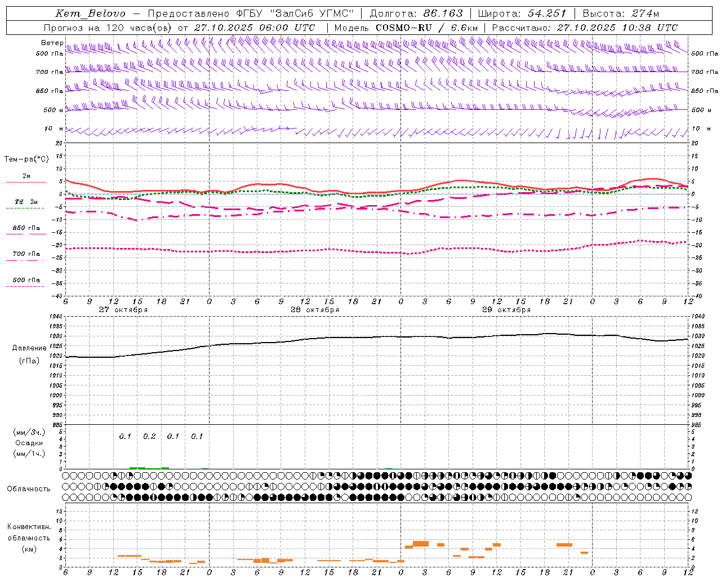Click the Облачность cloudiness row label
The width and height of the screenshot is (721, 577).
pos(29,489)
